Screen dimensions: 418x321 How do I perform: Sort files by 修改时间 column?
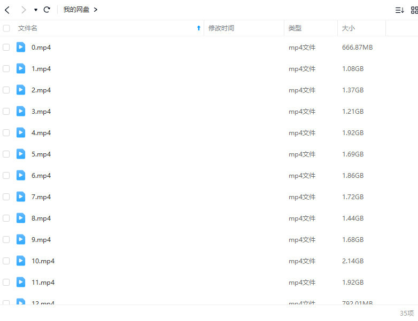click(221, 28)
